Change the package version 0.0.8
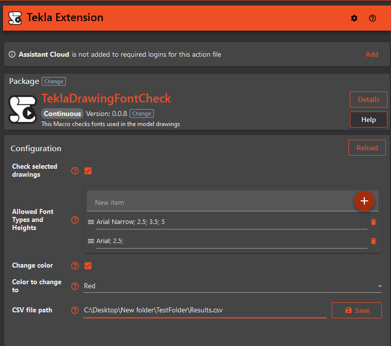Viewport: 391px width, 346px height. (x=142, y=113)
